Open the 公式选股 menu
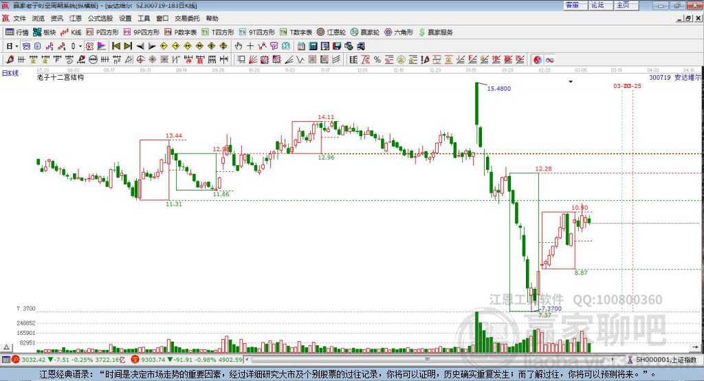 100,19
